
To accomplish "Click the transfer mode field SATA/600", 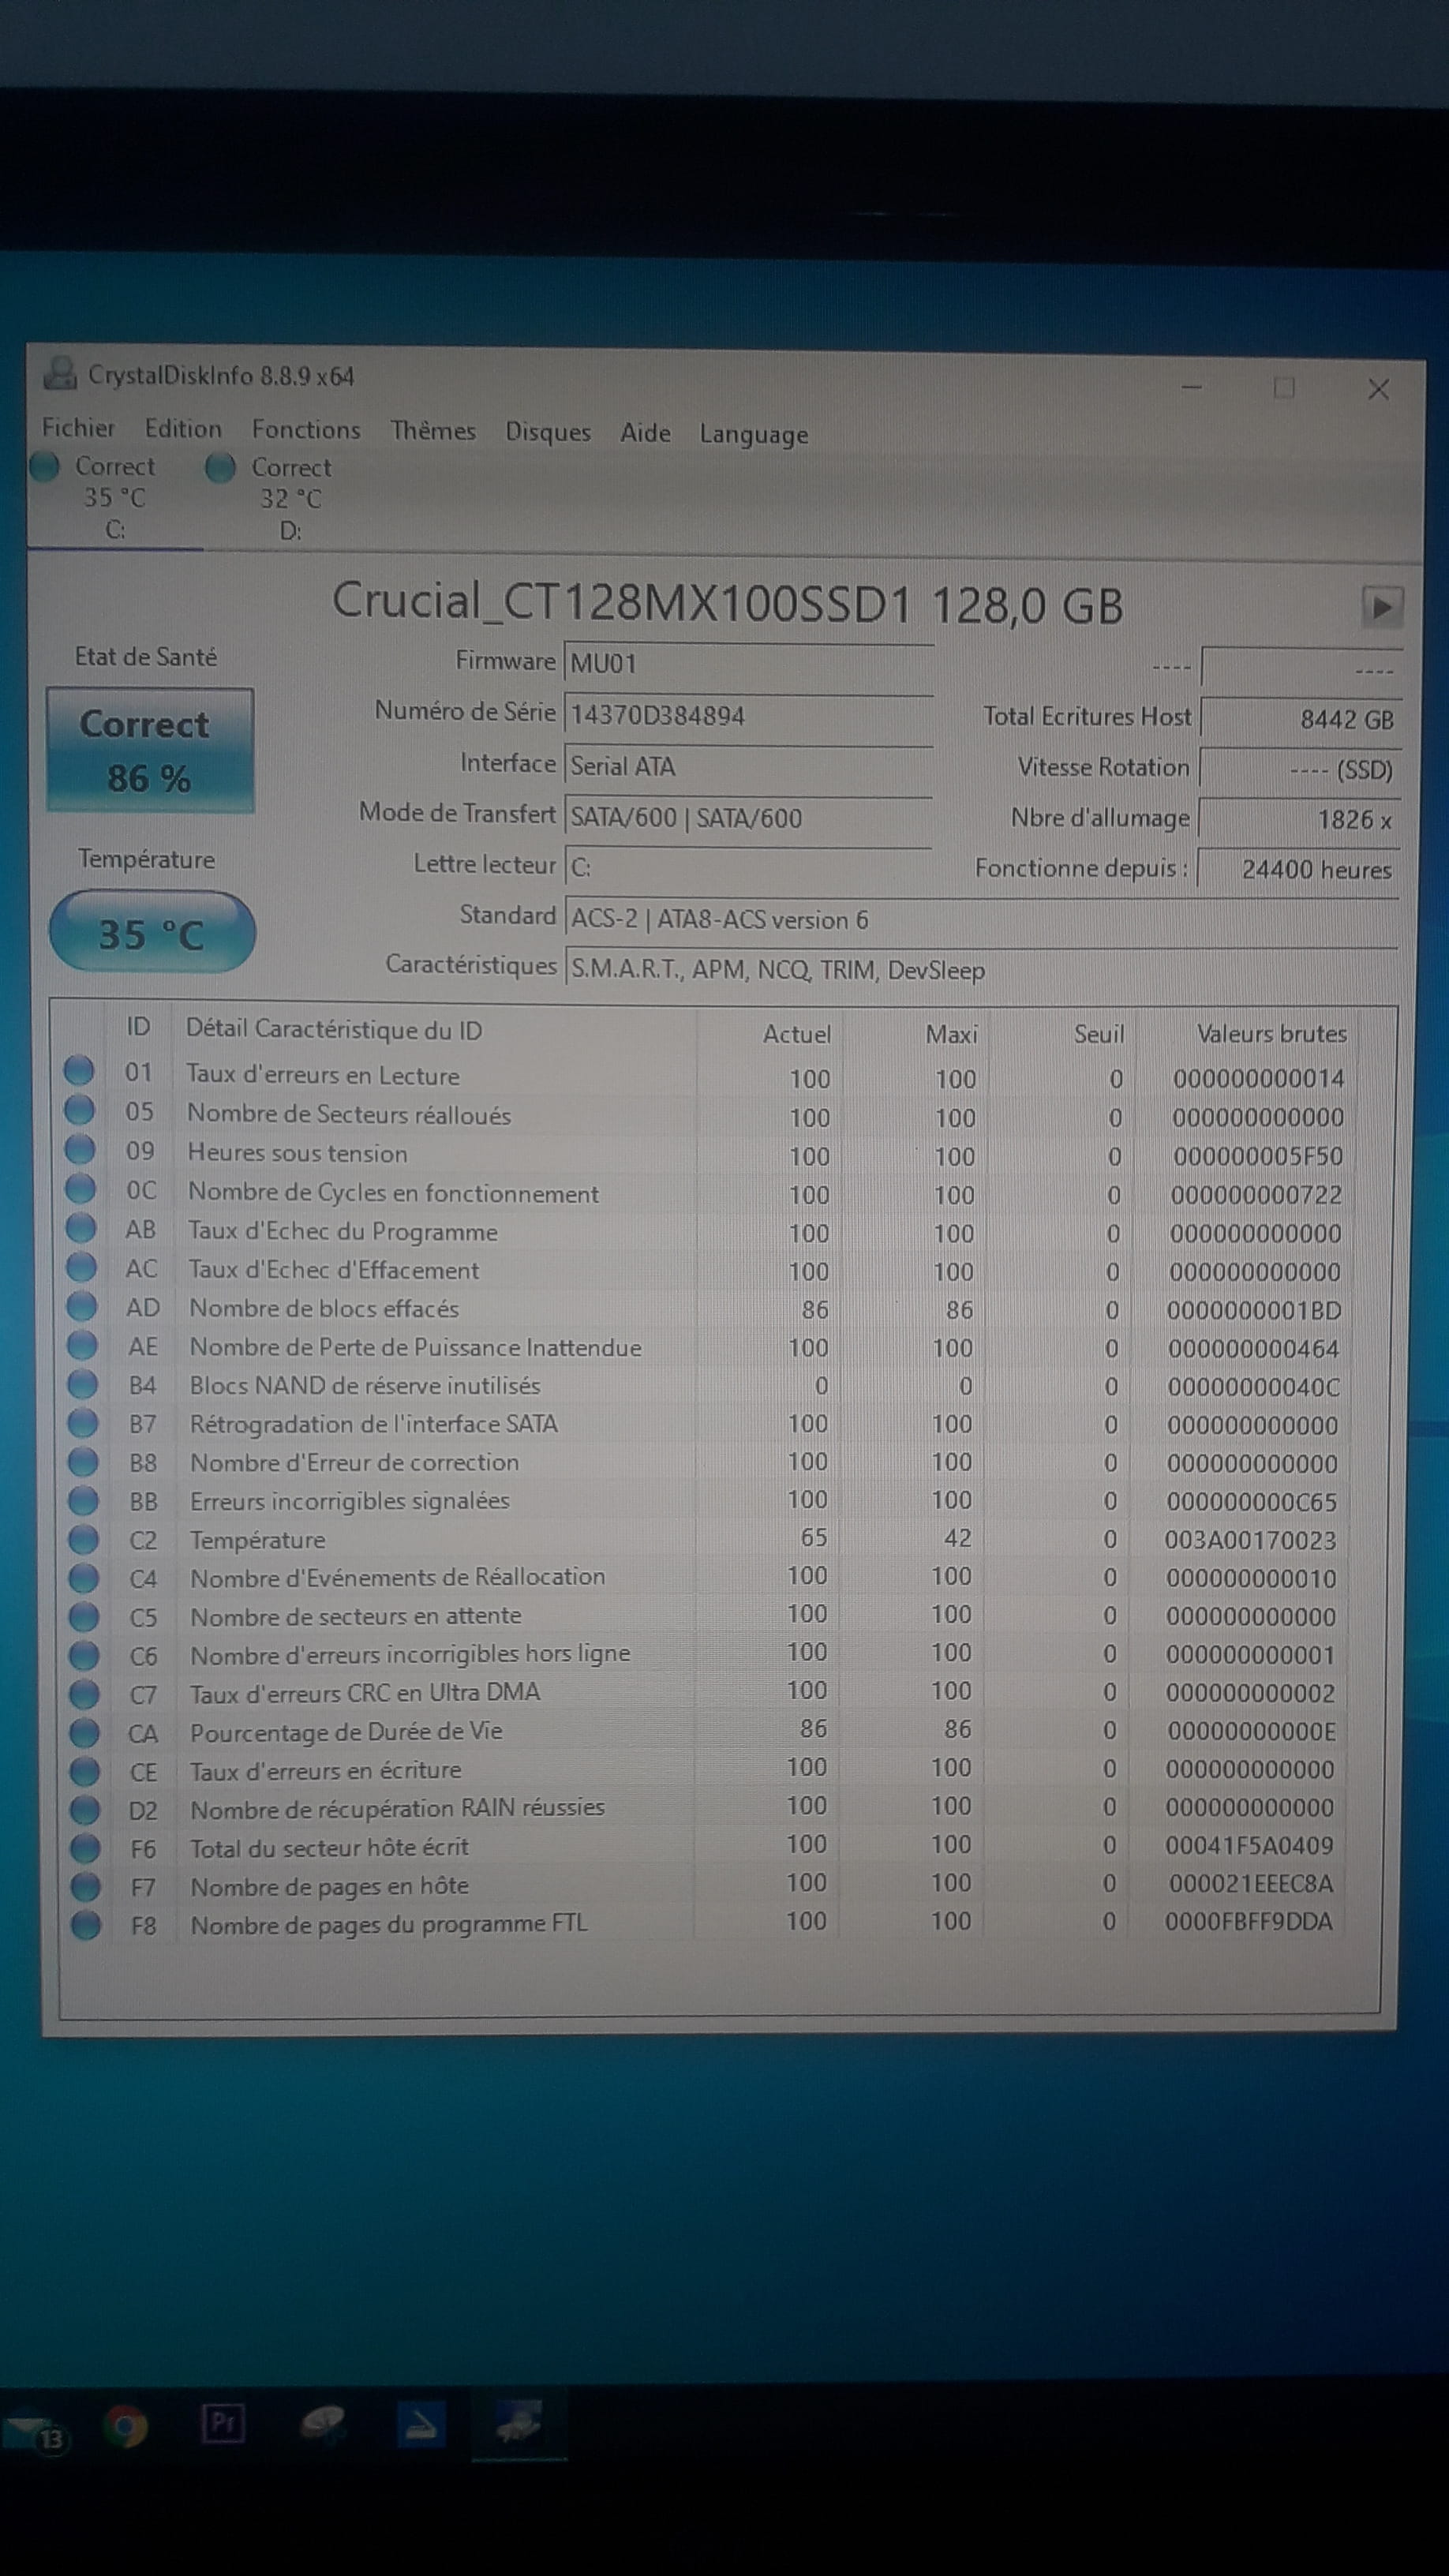I will point(749,818).
